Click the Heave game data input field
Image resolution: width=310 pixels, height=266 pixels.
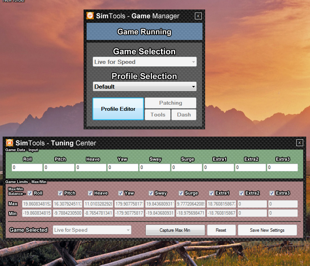[x=91, y=167]
